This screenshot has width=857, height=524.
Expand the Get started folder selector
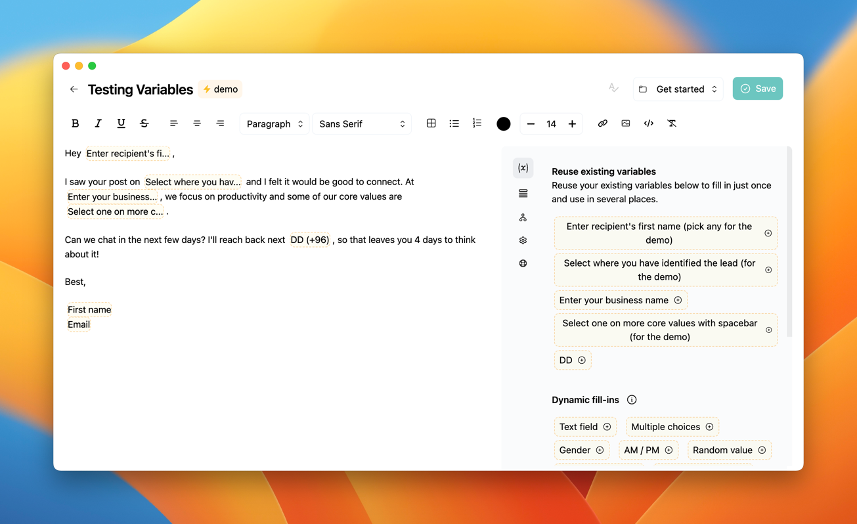tap(678, 89)
